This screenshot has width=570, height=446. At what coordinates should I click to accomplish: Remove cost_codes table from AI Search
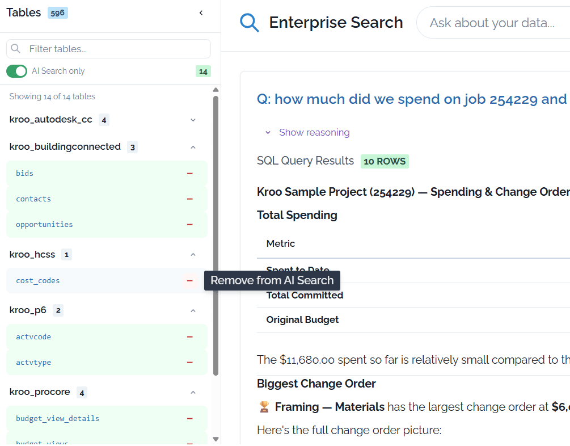click(x=189, y=281)
